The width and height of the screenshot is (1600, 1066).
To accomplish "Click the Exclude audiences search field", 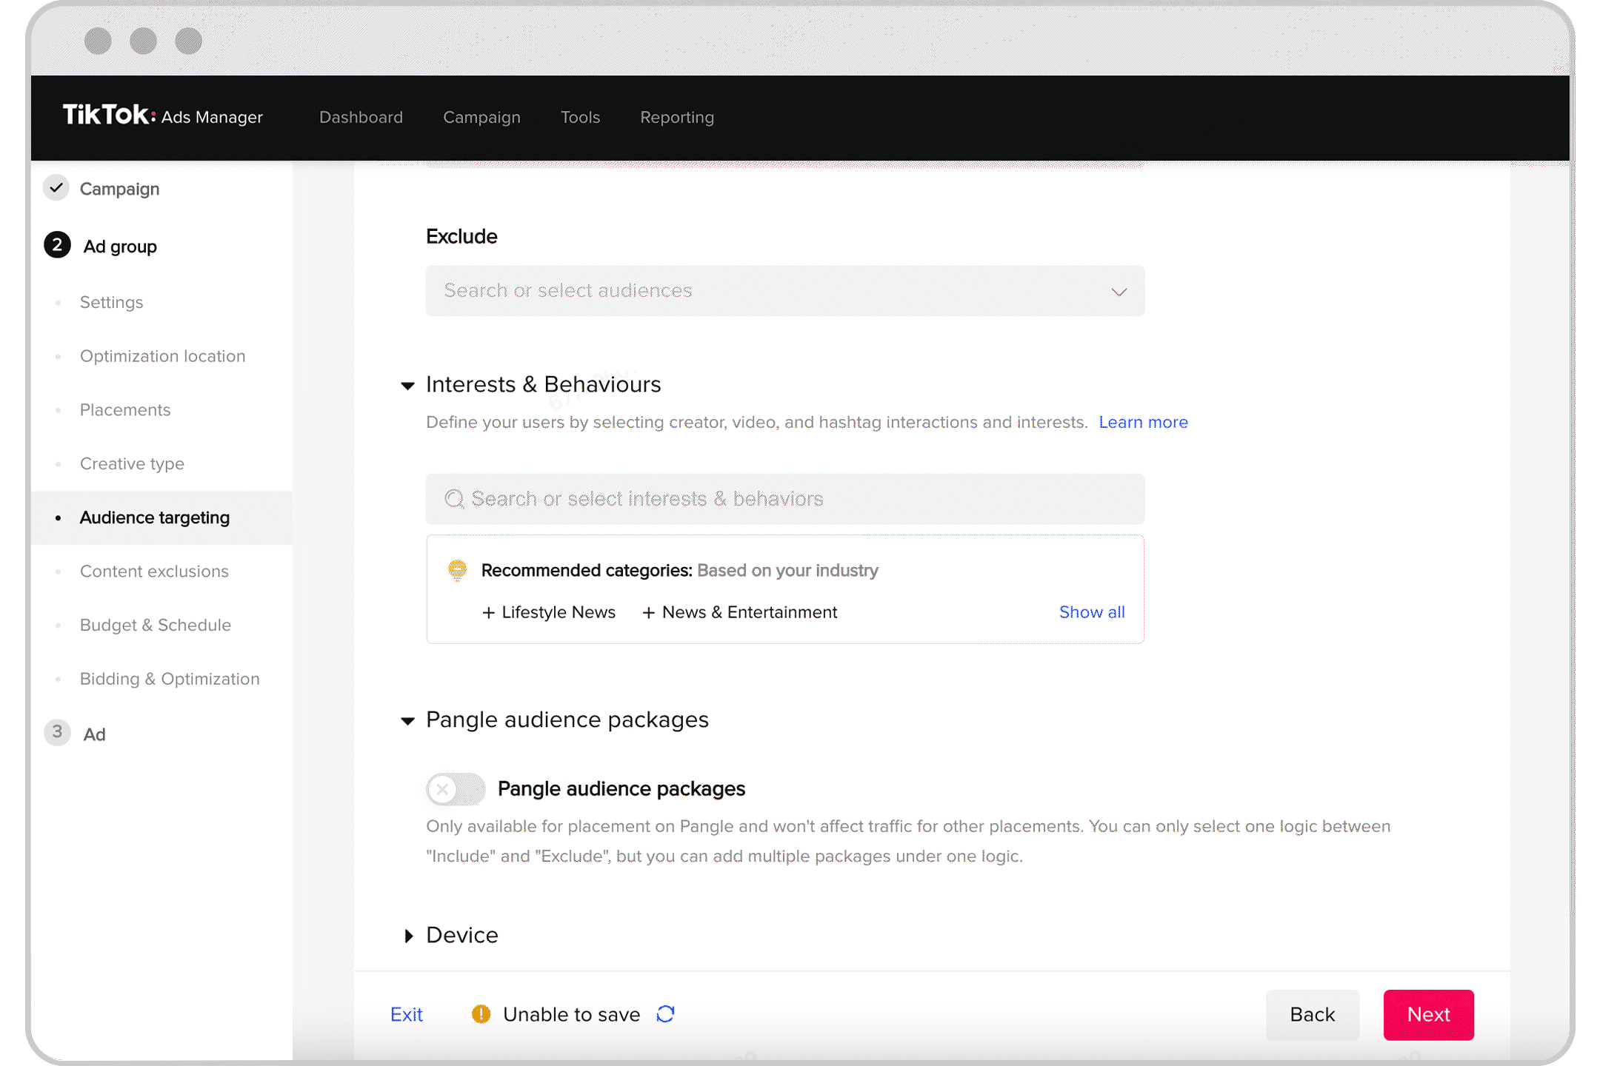I will pos(786,290).
